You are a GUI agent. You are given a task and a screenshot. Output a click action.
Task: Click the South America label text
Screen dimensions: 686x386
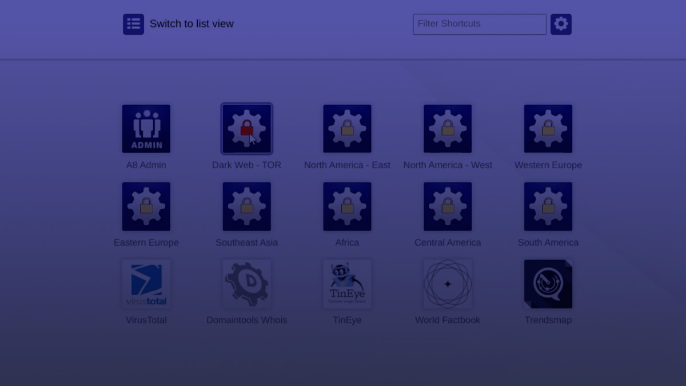[548, 242]
